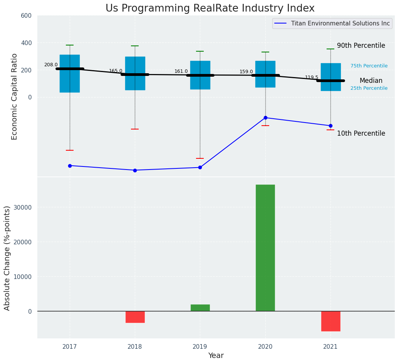Click the tall green 2020 change bar
The width and height of the screenshot is (399, 363).
point(265,247)
